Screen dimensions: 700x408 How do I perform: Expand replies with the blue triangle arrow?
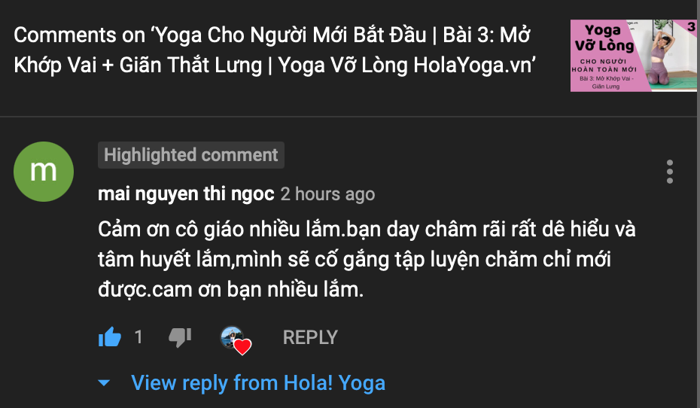tap(104, 382)
